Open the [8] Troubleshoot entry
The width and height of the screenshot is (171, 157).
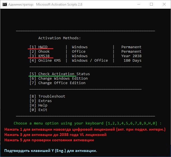47,96
